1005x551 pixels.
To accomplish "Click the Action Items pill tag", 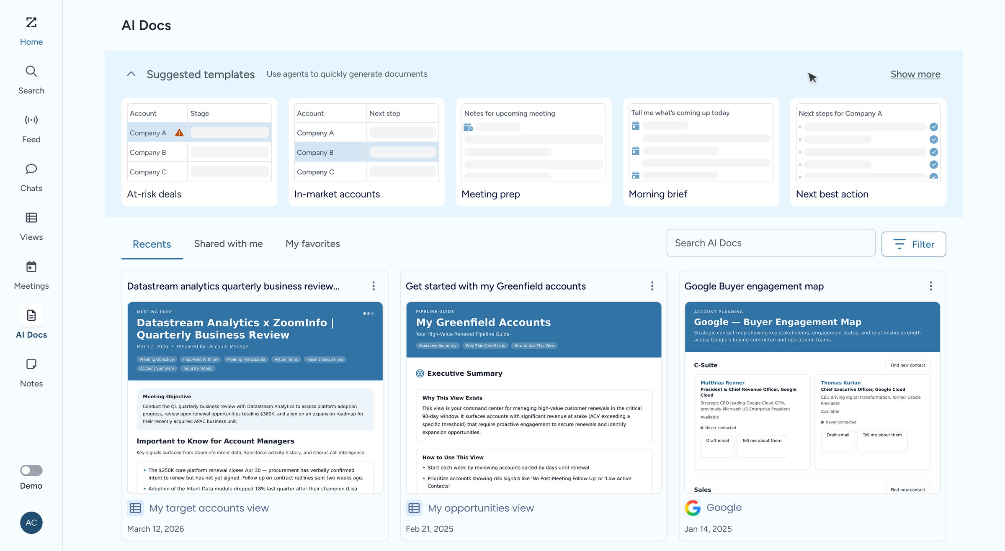I will 286,359.
